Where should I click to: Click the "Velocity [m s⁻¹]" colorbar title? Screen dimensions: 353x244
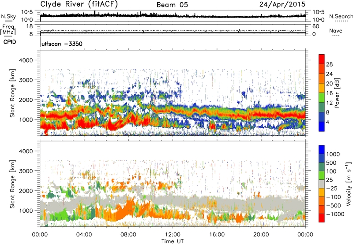(349, 184)
